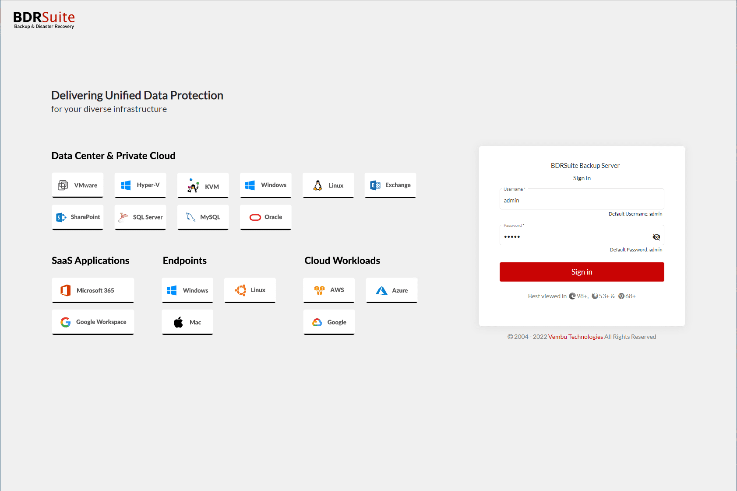The width and height of the screenshot is (737, 491).
Task: Click the BDRSuite Backup Server heading
Action: point(585,166)
